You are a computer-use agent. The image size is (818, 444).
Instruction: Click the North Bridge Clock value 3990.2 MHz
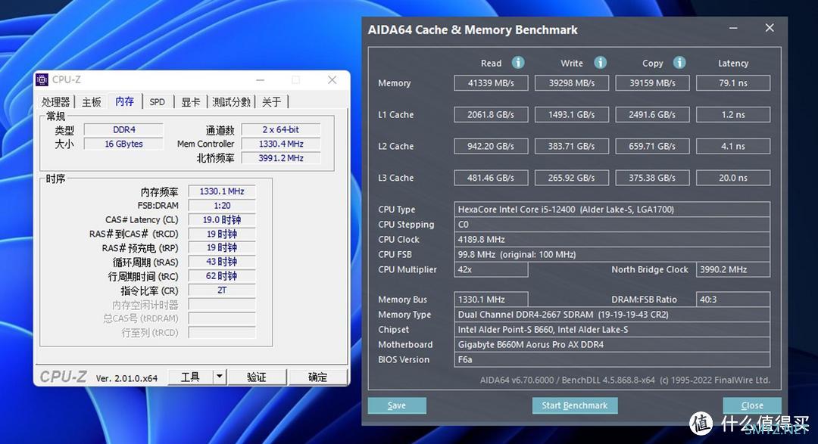coord(733,269)
